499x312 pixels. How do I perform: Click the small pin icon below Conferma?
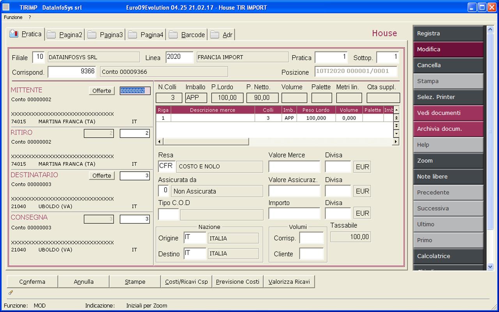pos(11,292)
